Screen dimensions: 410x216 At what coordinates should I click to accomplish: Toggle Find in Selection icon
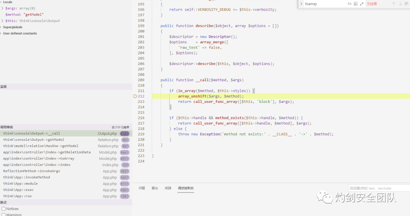pos(407,4)
